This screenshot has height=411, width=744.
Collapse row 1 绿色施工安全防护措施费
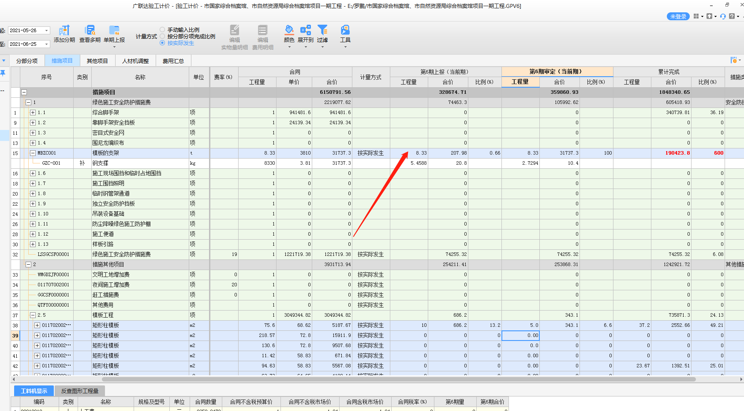pyautogui.click(x=28, y=103)
